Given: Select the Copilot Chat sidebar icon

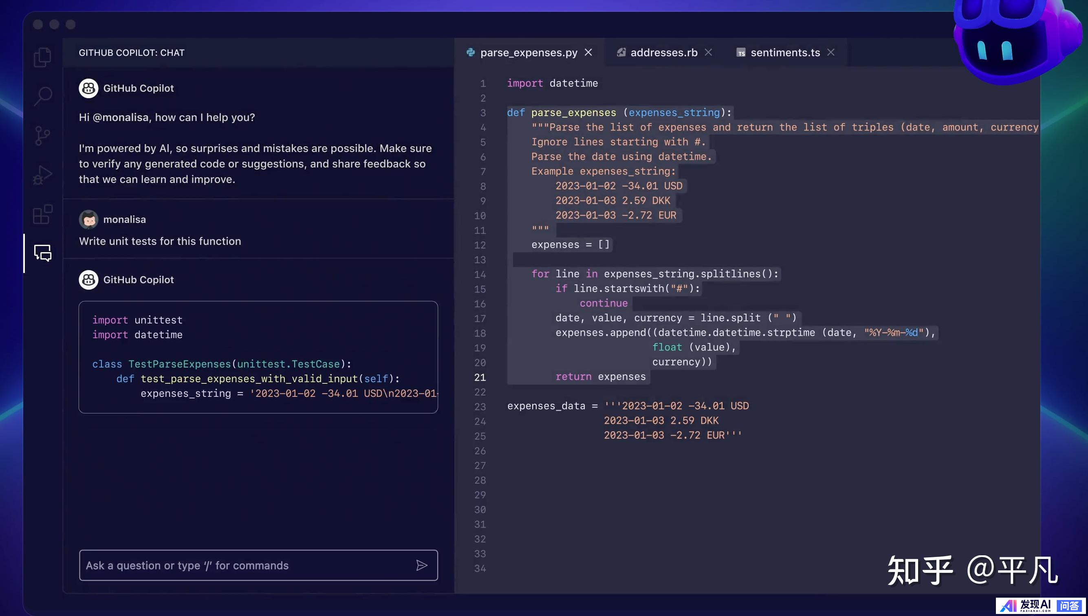Looking at the screenshot, I should [x=42, y=253].
